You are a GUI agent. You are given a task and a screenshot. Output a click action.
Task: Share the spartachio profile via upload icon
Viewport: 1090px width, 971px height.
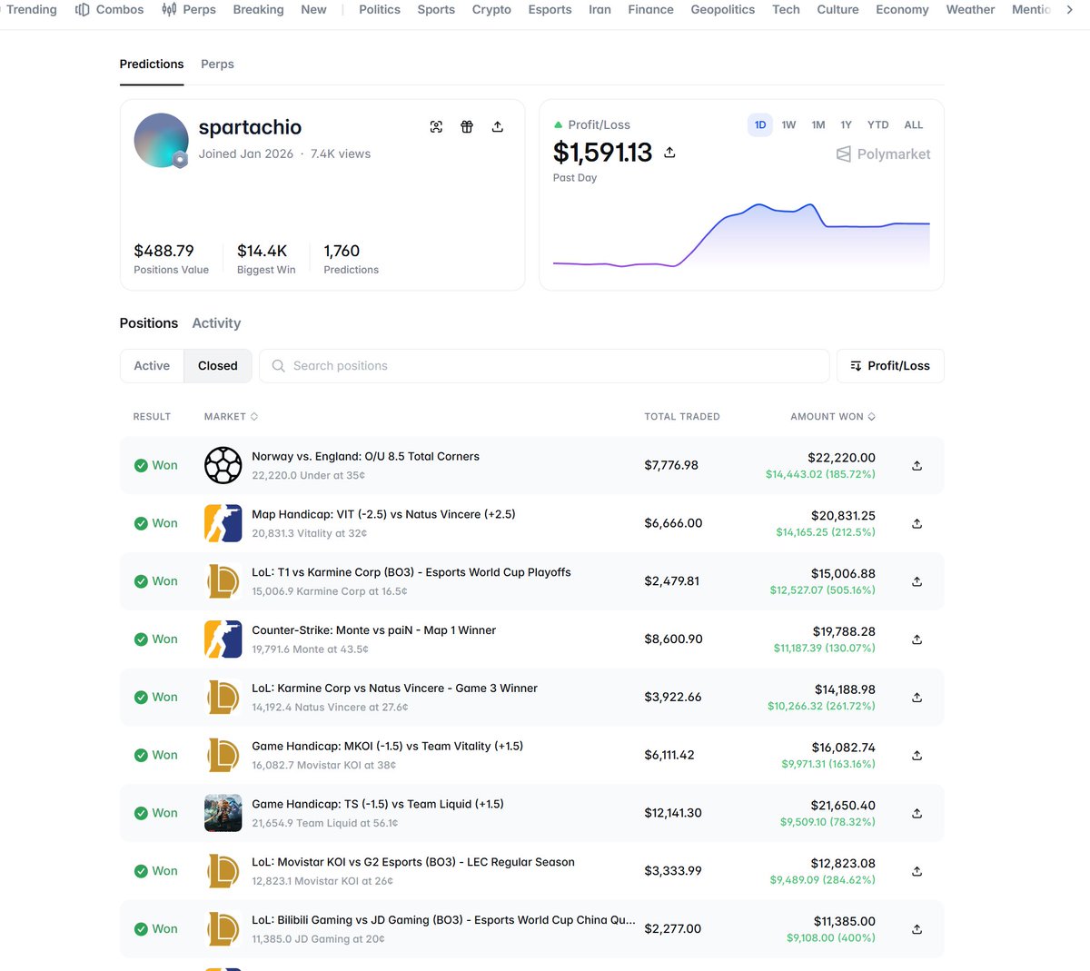[498, 127]
